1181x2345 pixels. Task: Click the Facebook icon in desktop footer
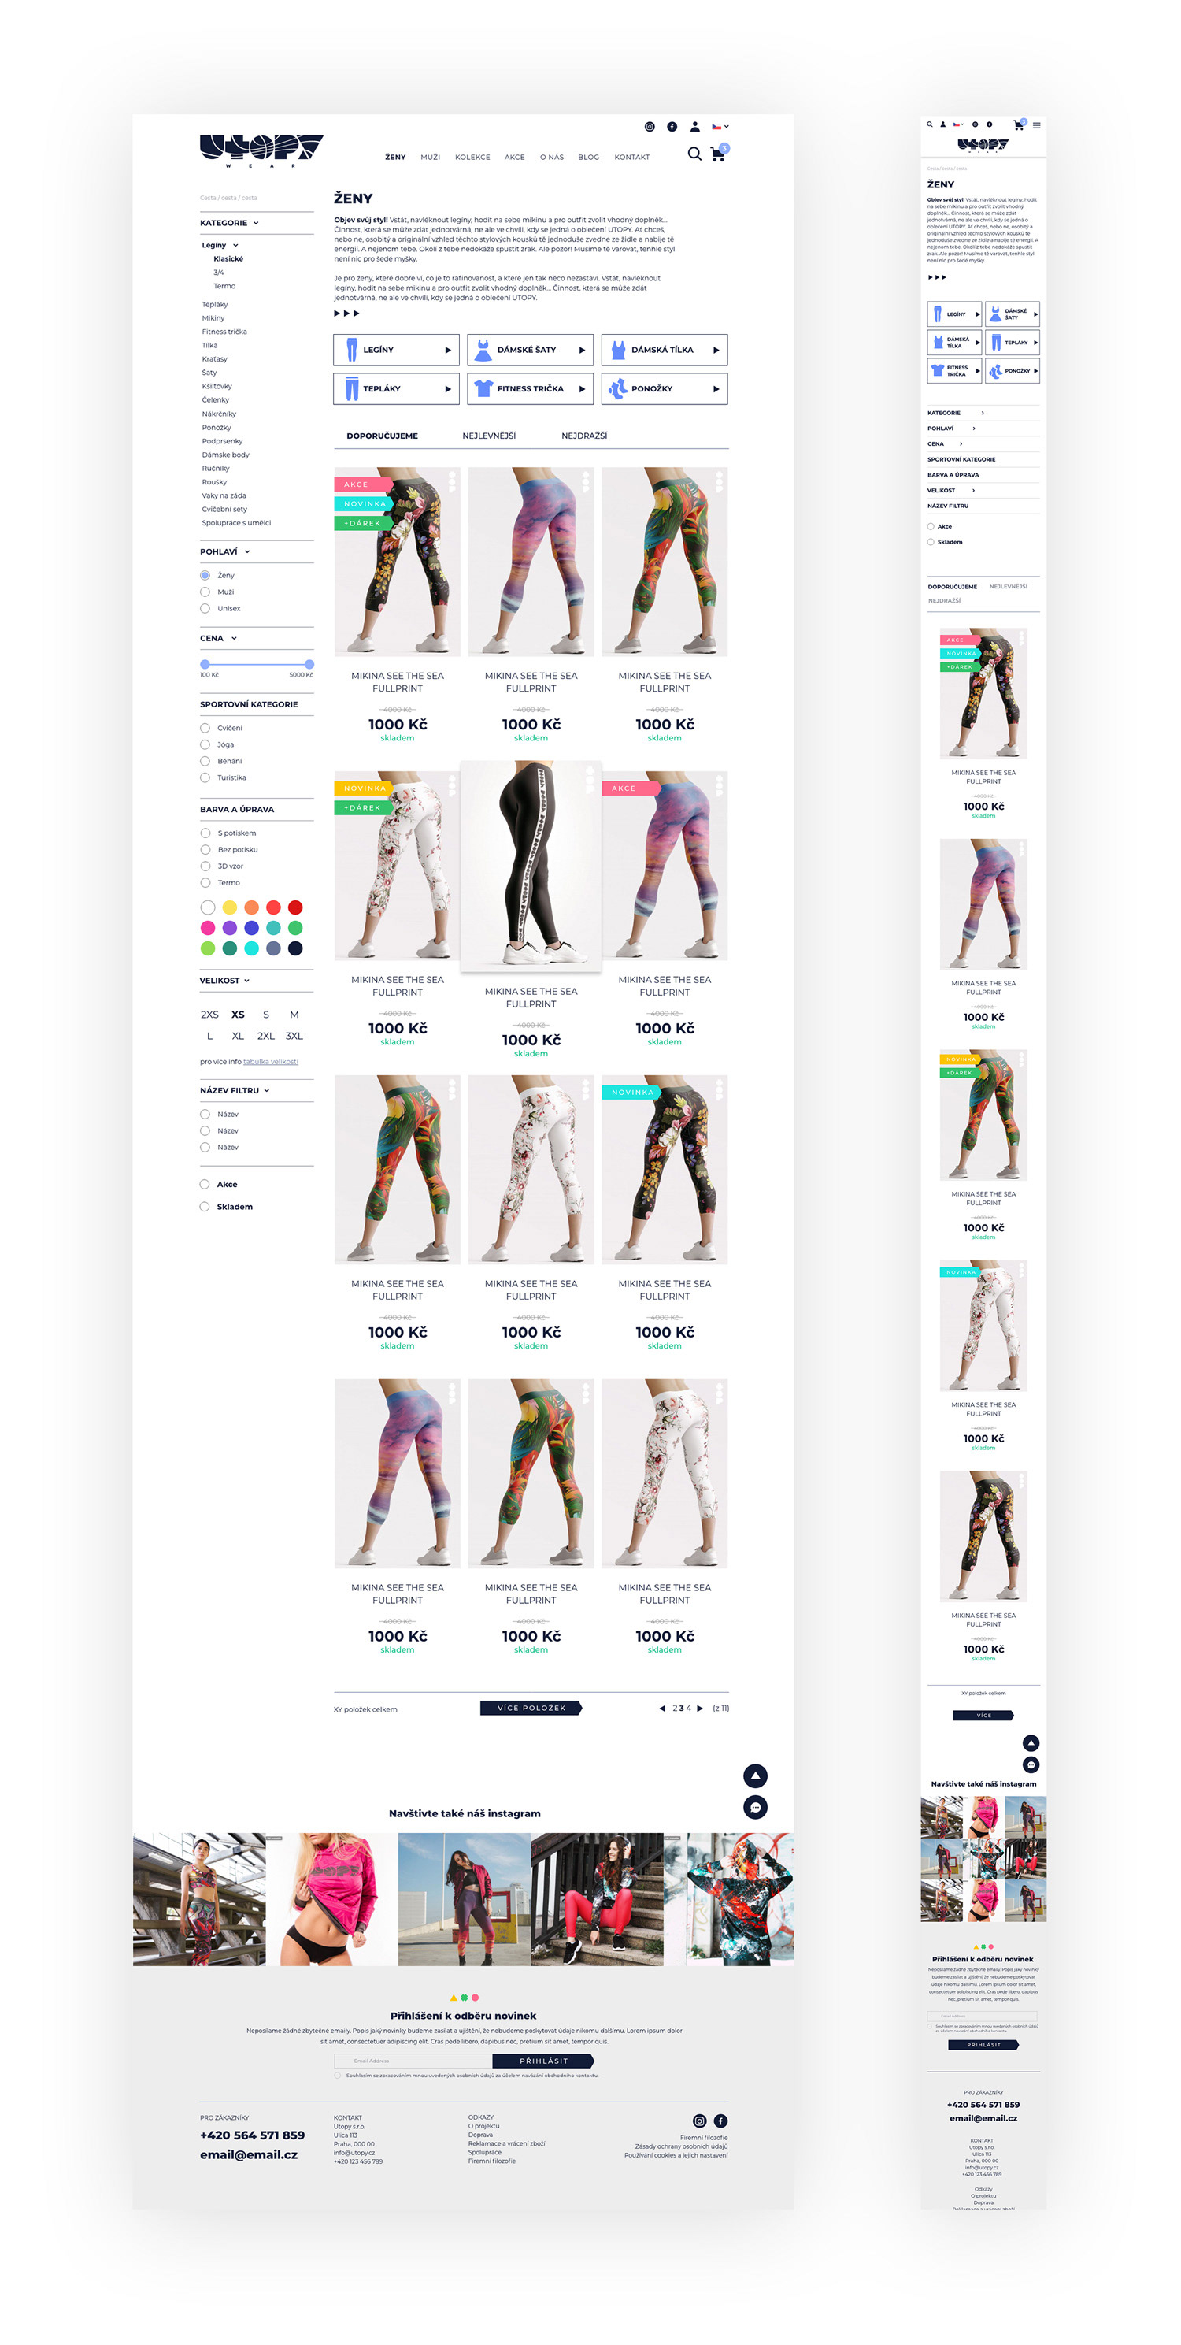pos(720,2121)
